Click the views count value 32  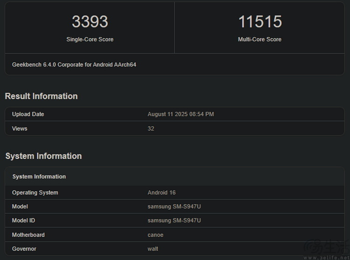click(x=151, y=128)
